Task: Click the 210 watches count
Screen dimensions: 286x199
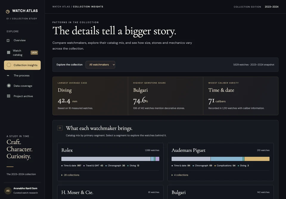Action: (263, 150)
